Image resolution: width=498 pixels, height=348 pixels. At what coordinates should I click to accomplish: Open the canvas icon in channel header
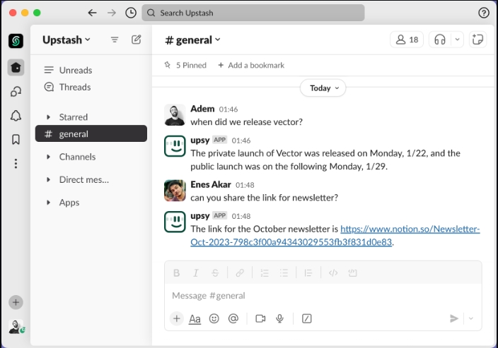pos(478,40)
